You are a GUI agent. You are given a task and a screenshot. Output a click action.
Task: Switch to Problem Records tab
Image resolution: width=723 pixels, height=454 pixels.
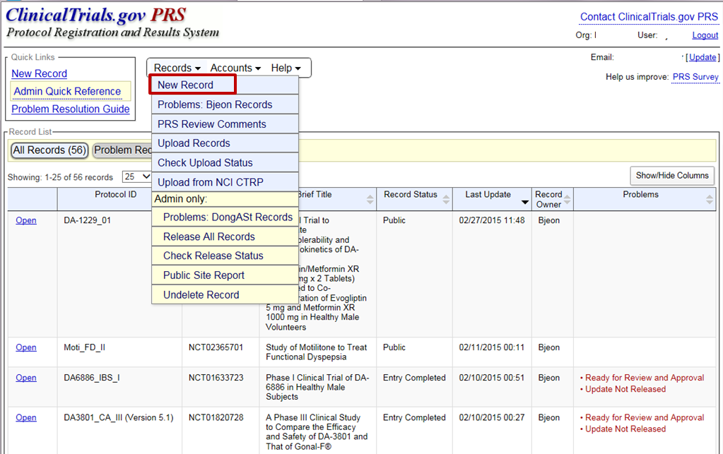coord(123,150)
